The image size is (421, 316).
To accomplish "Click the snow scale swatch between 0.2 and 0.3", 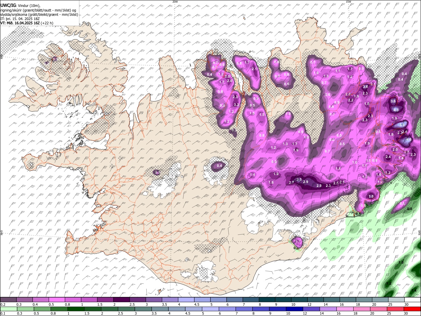I will point(8,300).
